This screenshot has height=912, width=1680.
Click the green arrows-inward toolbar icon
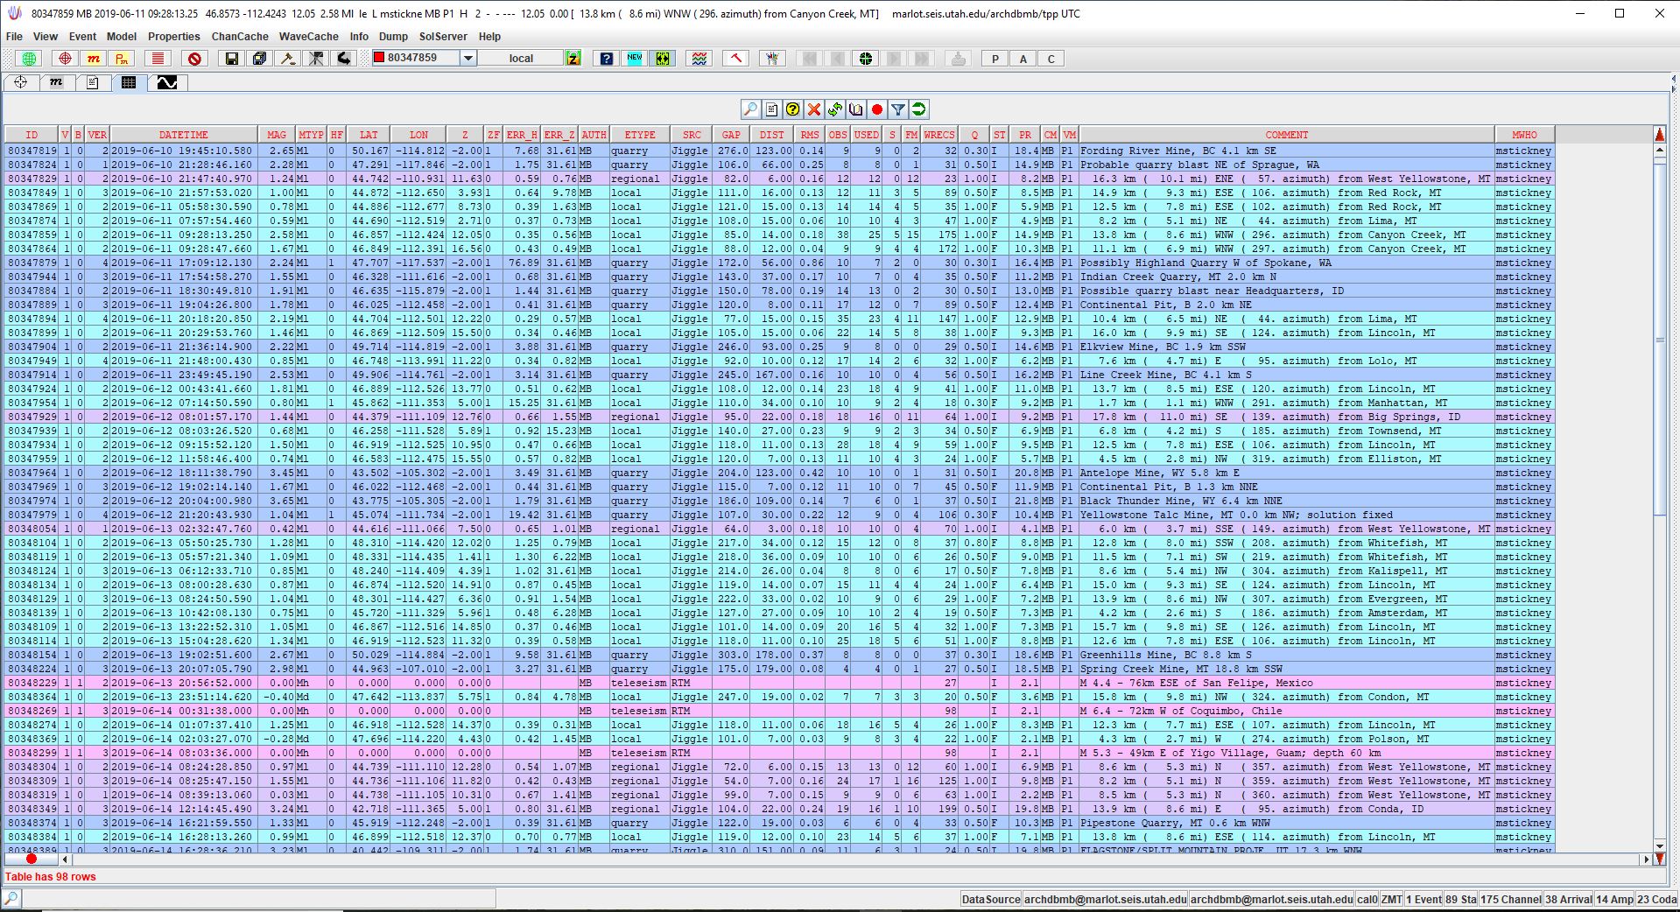click(663, 59)
